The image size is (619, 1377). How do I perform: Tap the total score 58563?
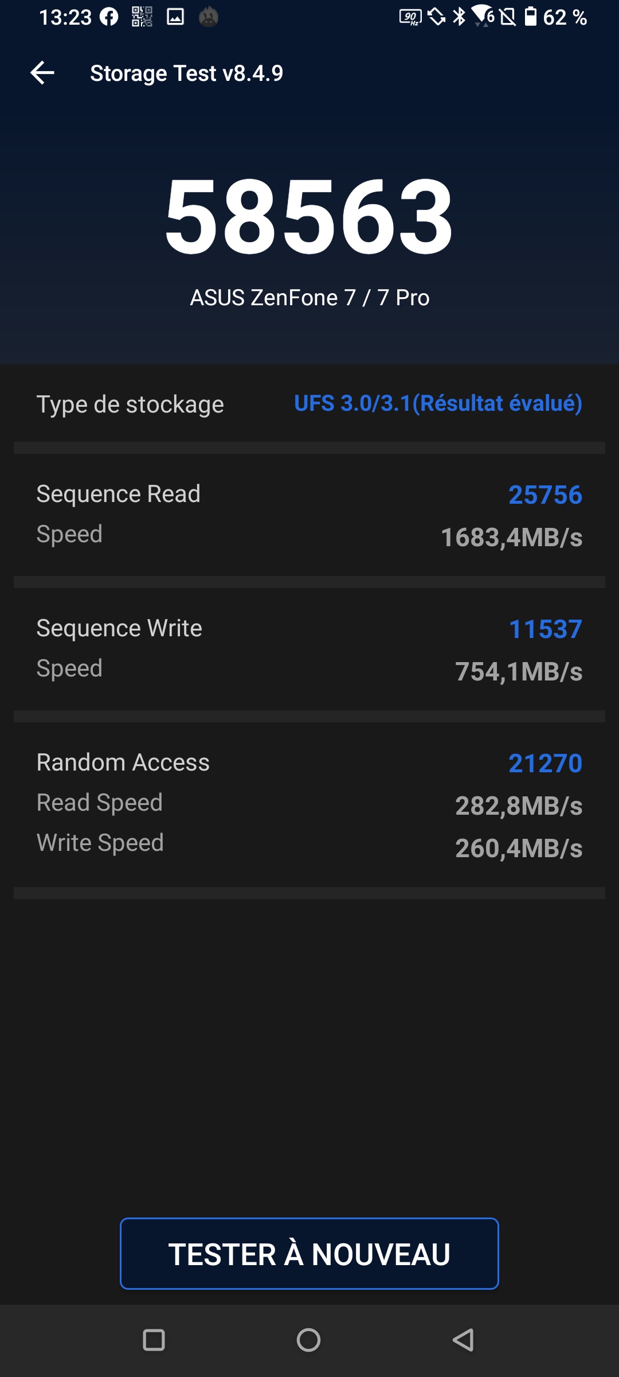309,215
